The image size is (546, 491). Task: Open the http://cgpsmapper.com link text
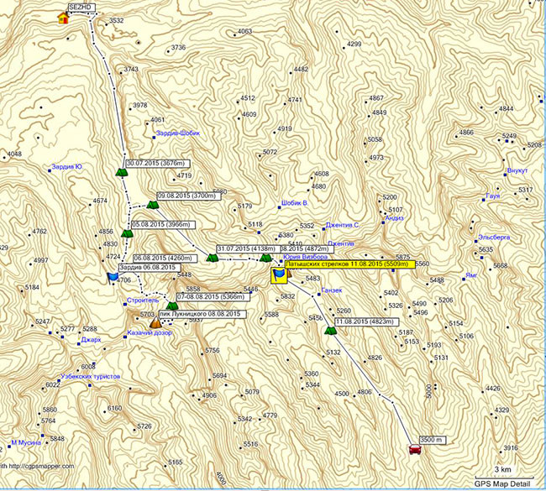[41, 467]
